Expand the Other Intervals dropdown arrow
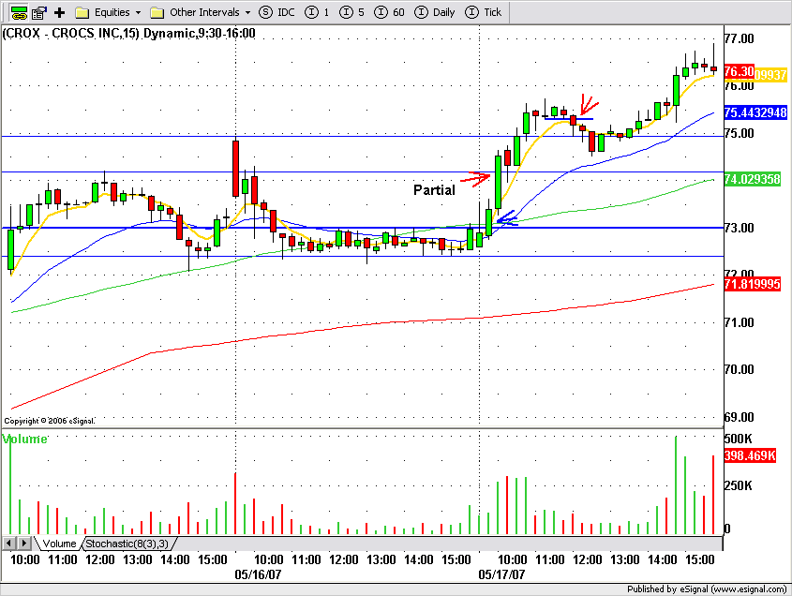792x596 pixels. 247,12
